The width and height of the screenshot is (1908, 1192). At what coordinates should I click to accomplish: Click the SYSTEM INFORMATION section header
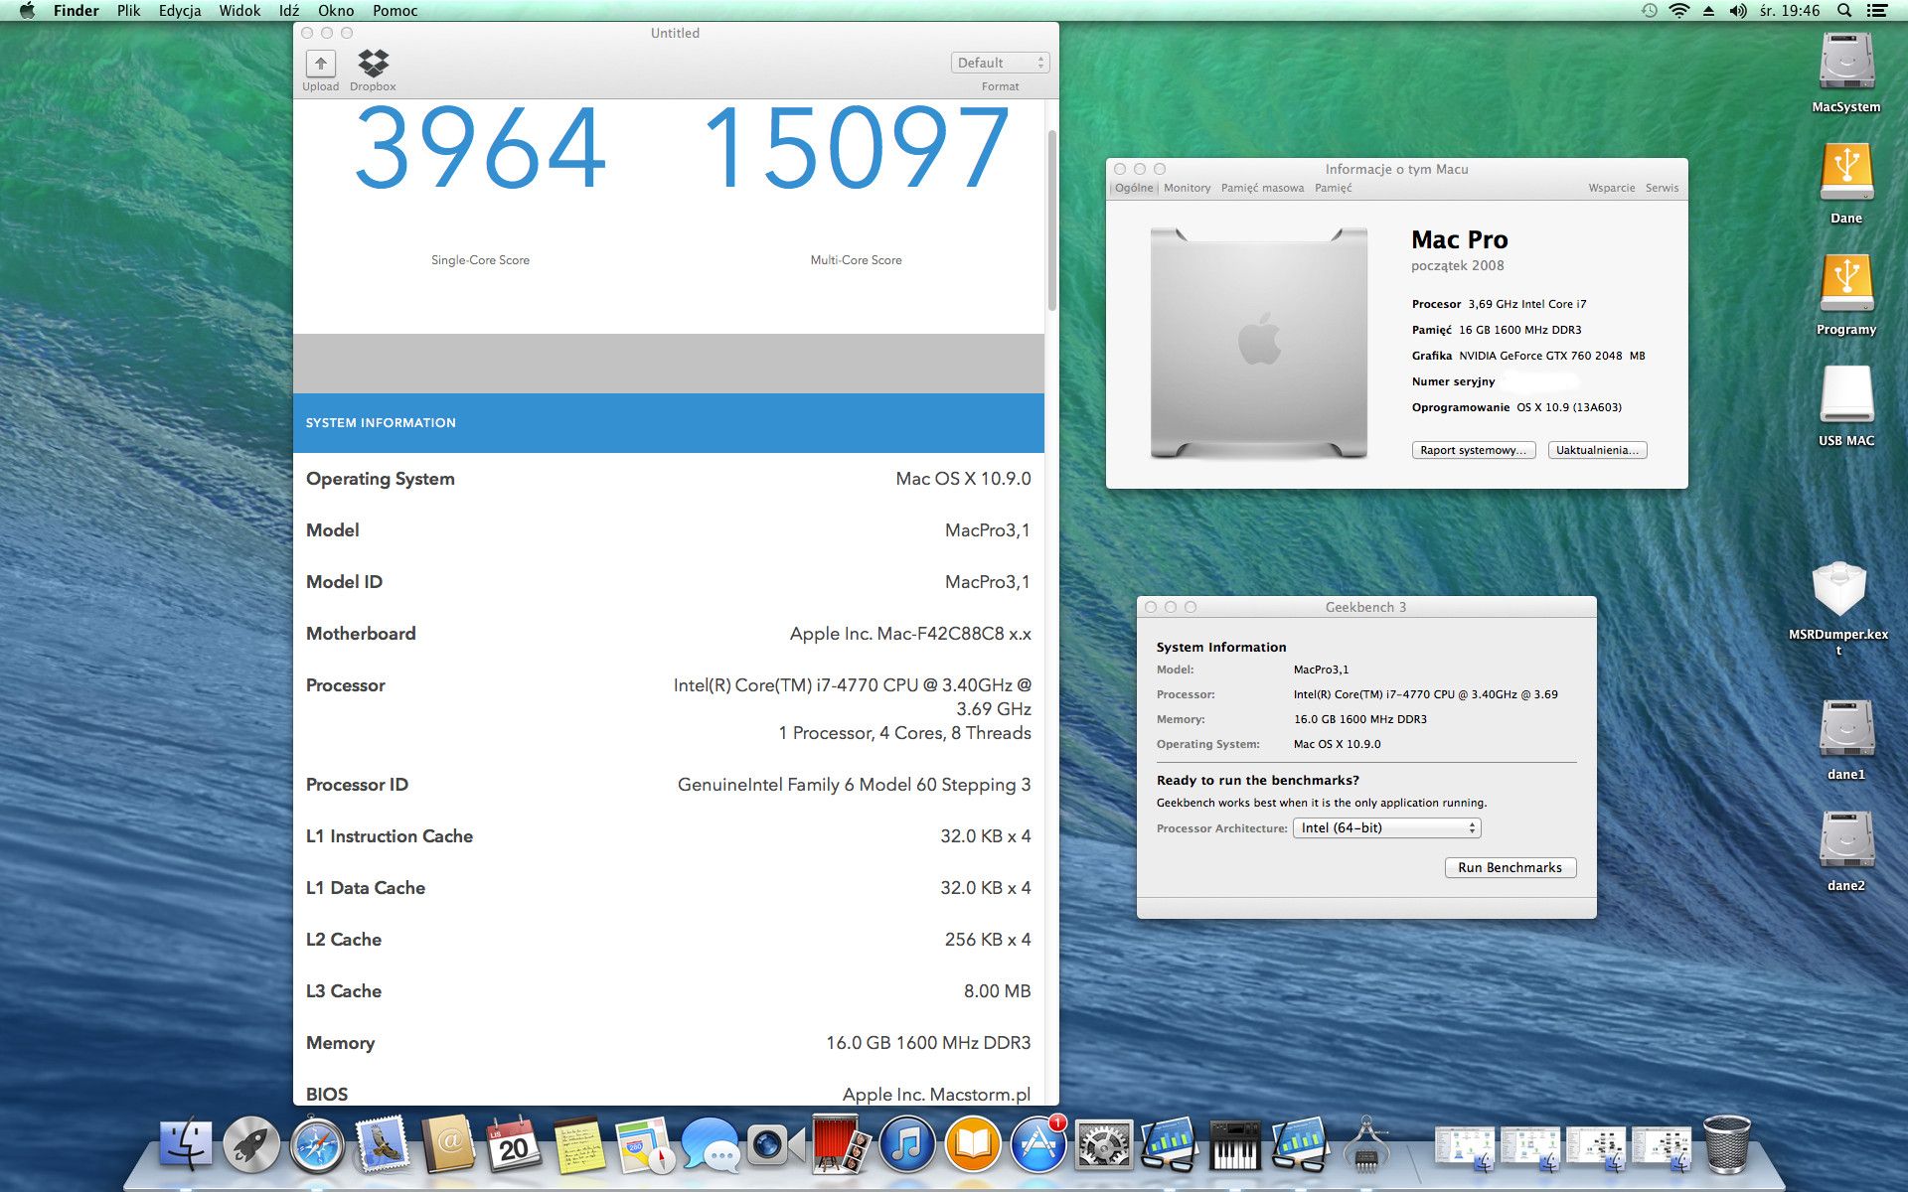(669, 423)
